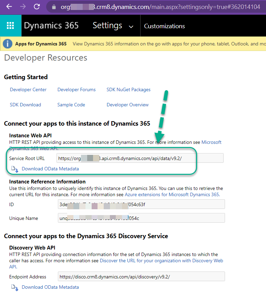Open the Dynamics 365 app launcher waffle
The image size is (266, 297).
10,26
